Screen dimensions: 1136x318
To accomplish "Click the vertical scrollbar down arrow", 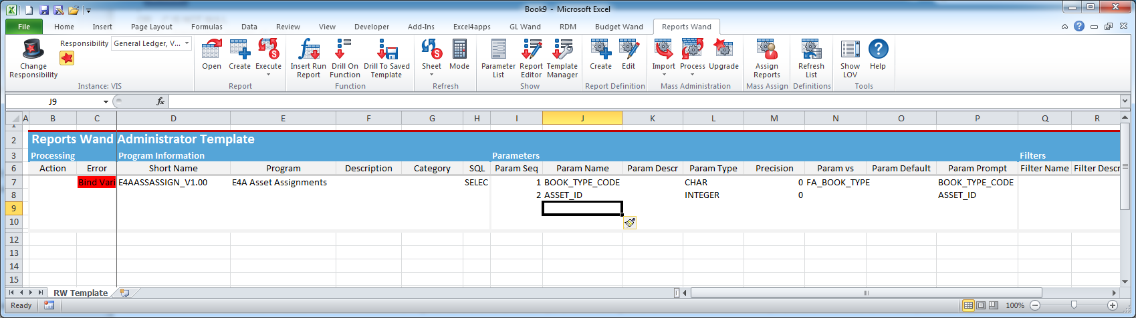I will click(1125, 281).
